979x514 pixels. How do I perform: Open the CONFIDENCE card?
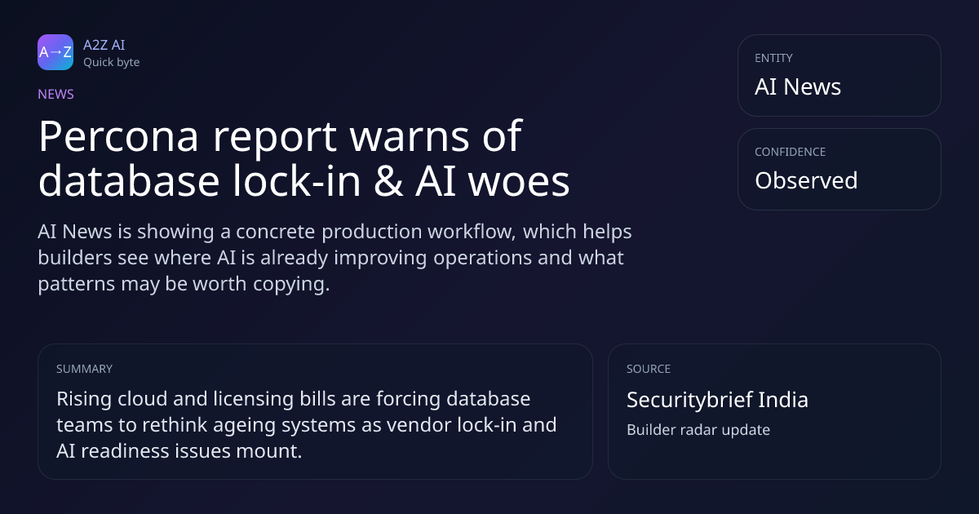click(839, 169)
